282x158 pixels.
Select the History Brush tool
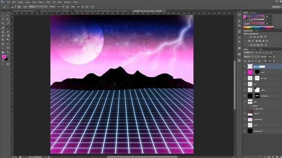8,32
